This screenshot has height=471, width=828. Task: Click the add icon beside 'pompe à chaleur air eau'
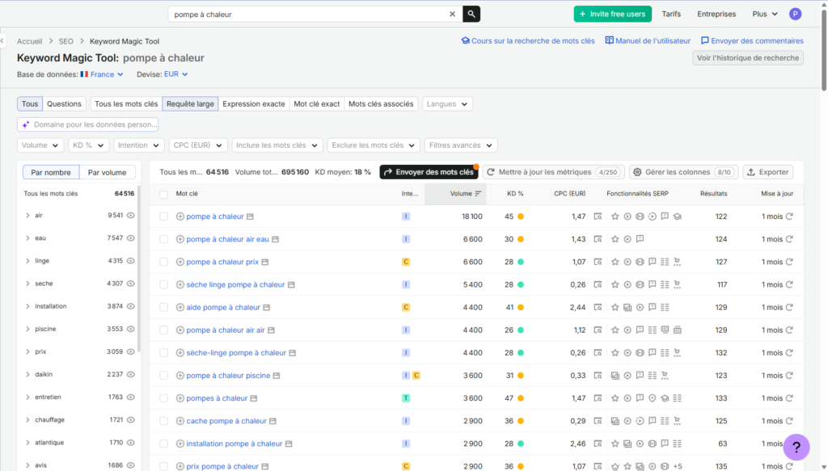180,239
